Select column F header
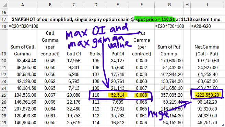Screen dimensions: 225x127 [x=142, y=5]
